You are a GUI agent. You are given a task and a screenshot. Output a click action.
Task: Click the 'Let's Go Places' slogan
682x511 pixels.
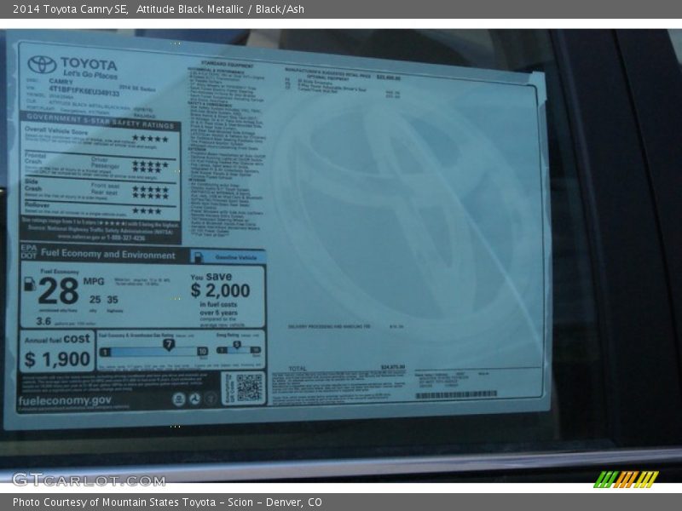click(90, 75)
